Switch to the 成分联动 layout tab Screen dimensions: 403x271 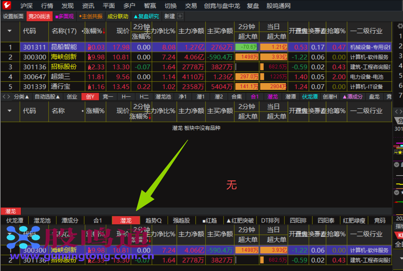[118, 16]
